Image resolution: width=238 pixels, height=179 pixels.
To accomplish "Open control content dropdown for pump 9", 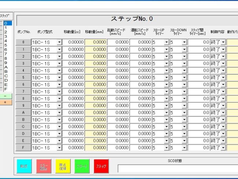I will [x=223, y=106].
